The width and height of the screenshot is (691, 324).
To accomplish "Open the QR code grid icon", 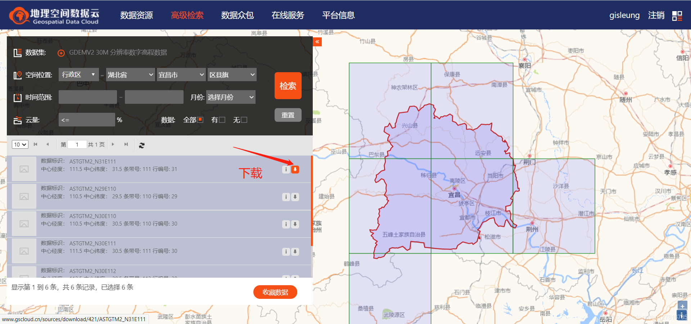I will (x=677, y=16).
